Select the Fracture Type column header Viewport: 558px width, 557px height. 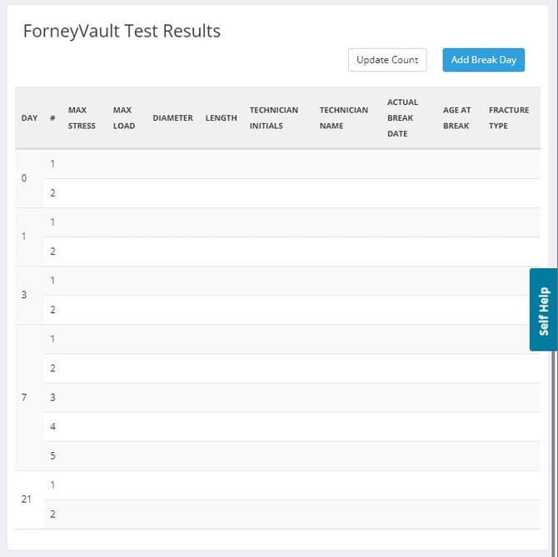[x=508, y=118]
